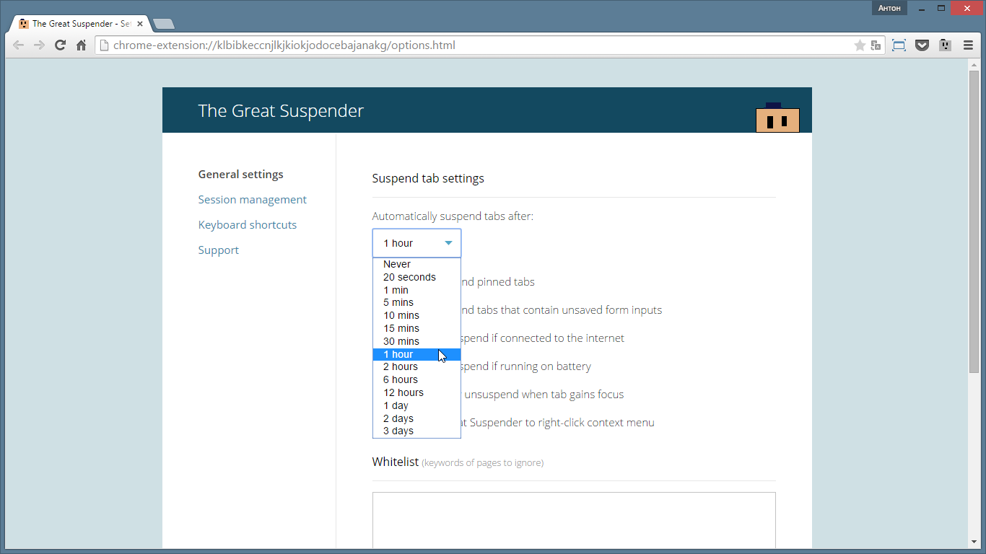Viewport: 986px width, 554px height.
Task: Choose 5 mins from the suspend list
Action: click(416, 302)
